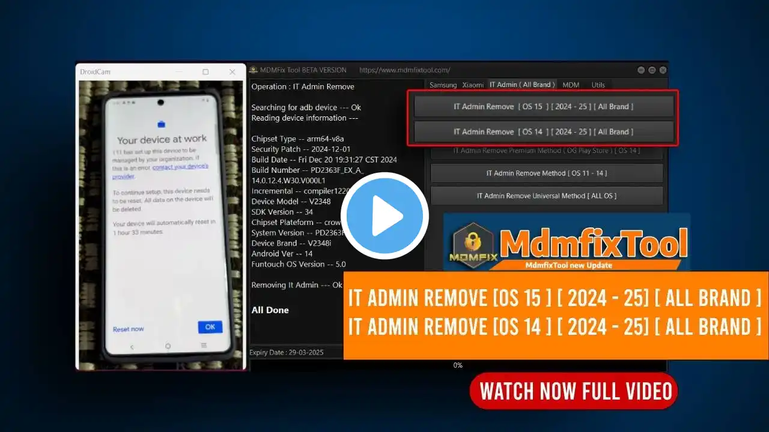Tap the phone's recent apps icon
769x432 pixels.
tap(204, 346)
